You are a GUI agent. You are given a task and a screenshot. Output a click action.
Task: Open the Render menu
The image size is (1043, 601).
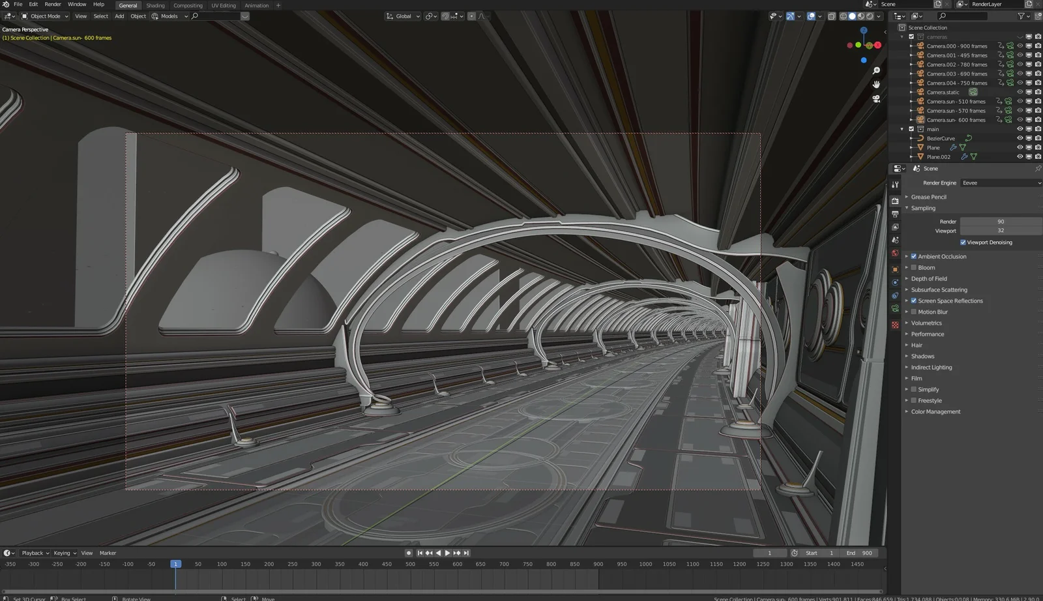(52, 4)
